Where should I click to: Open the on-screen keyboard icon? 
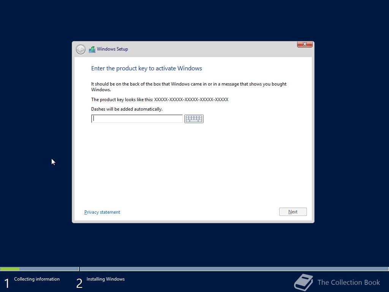194,119
